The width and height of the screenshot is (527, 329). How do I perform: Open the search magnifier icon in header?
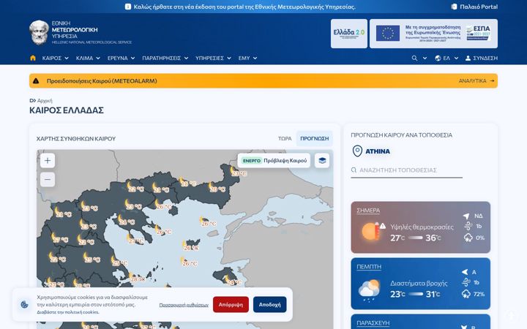coord(414,58)
